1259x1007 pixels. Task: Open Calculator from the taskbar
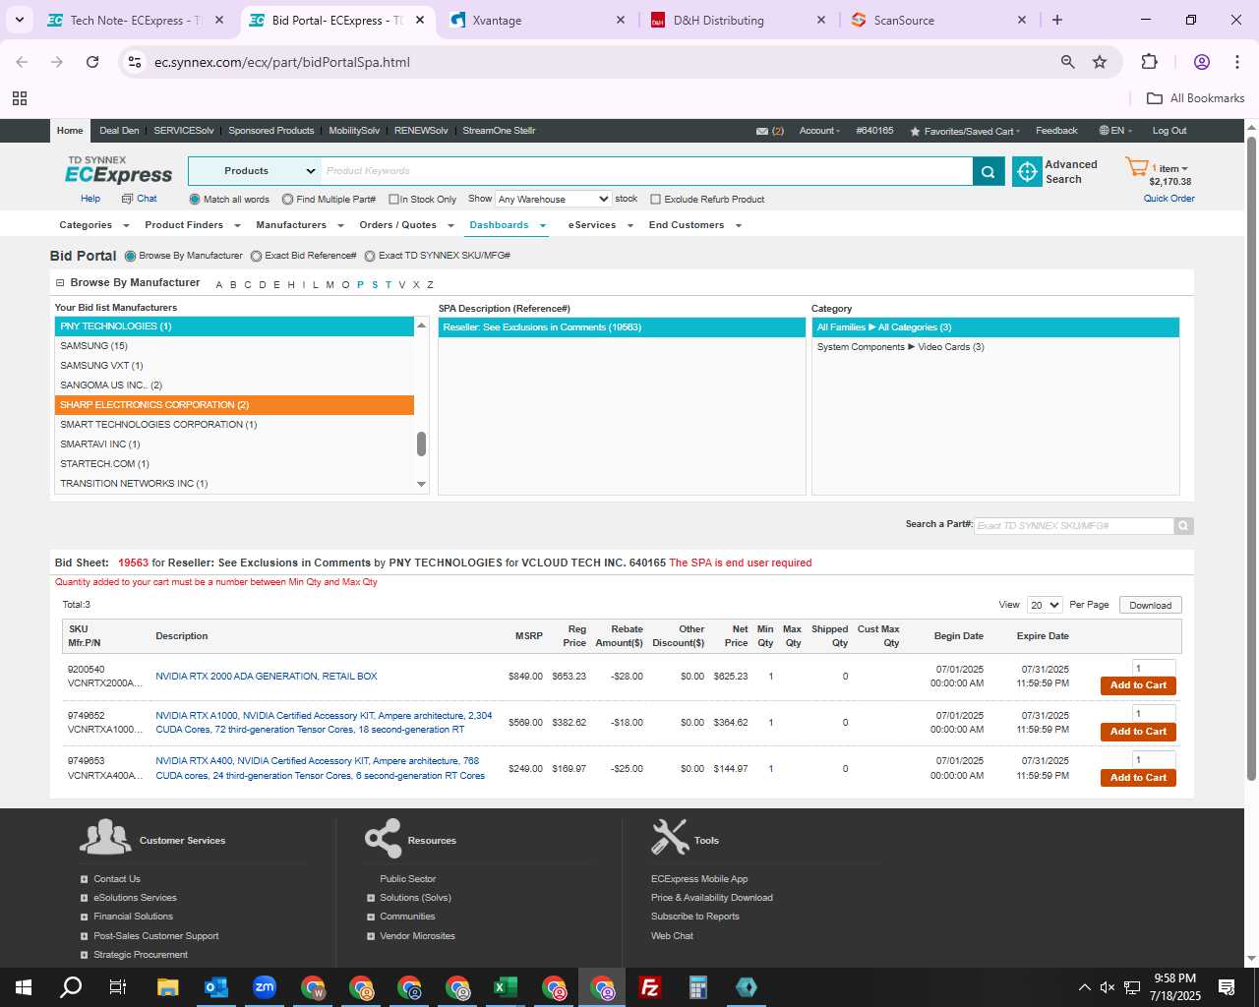pyautogui.click(x=698, y=987)
